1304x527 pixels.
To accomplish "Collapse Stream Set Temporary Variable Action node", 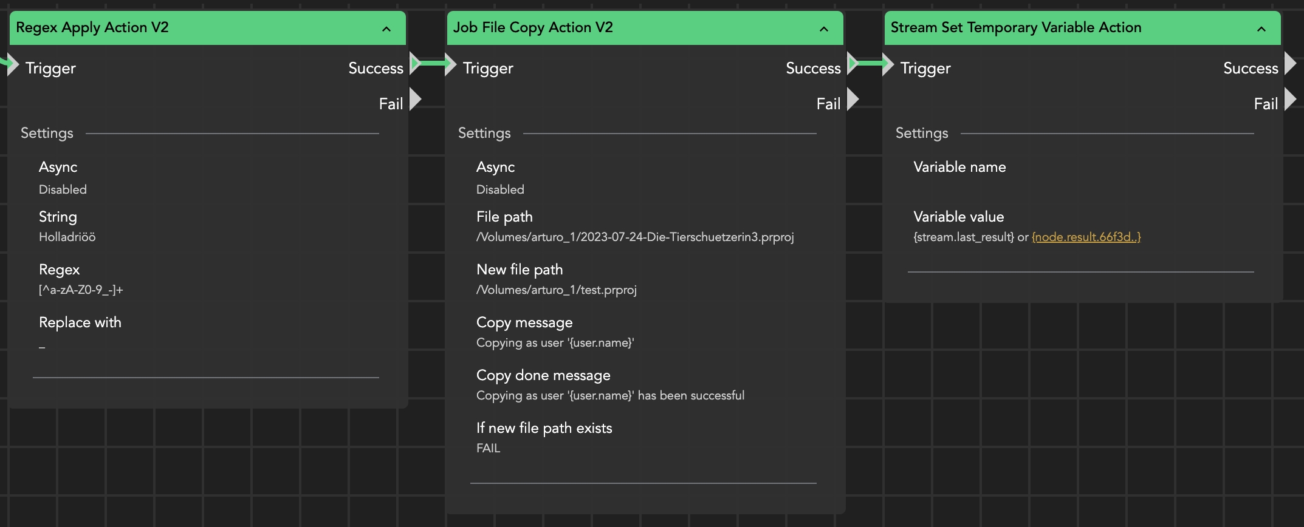I will 1261,29.
